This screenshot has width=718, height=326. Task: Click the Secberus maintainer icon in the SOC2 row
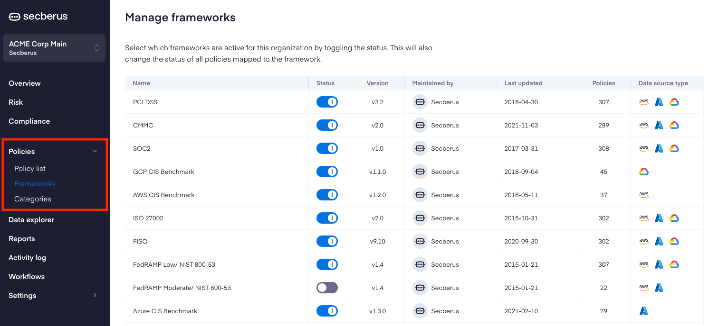[x=420, y=148]
